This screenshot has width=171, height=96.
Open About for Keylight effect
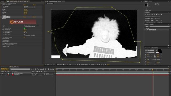click(34, 17)
